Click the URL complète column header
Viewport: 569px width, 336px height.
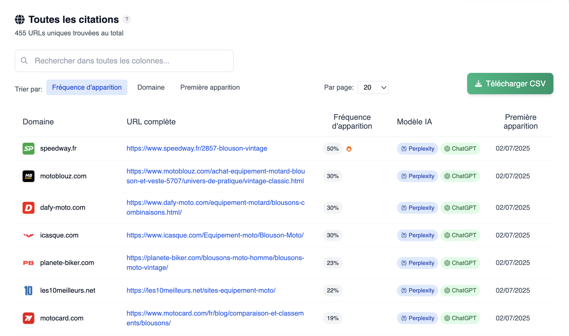point(151,122)
